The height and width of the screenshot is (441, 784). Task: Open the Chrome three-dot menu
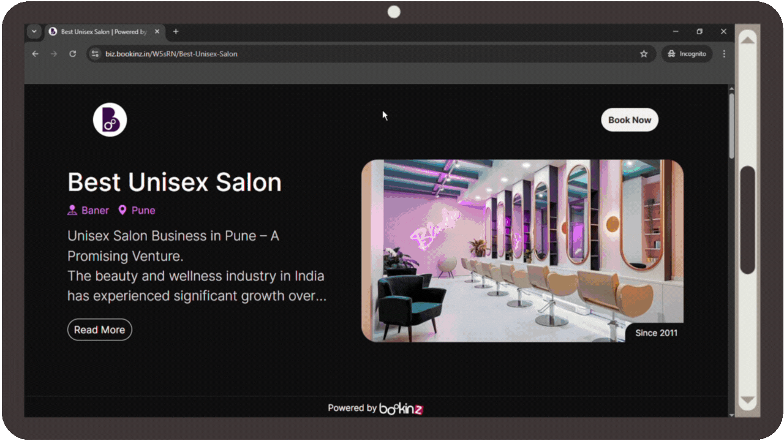click(x=724, y=54)
